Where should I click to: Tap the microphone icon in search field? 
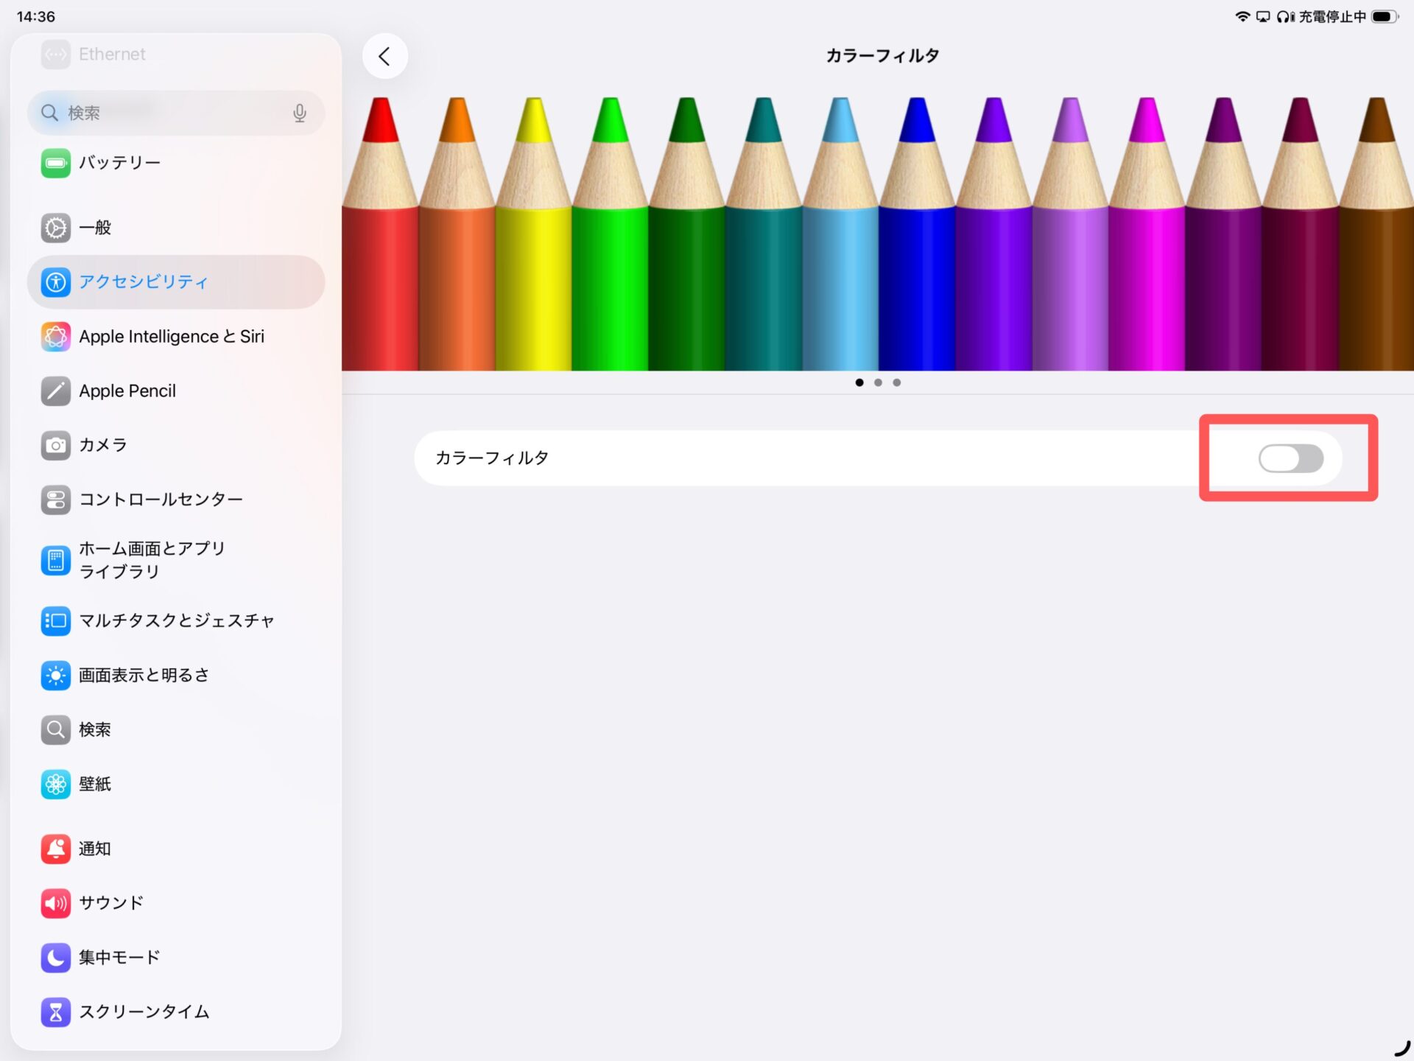pyautogui.click(x=299, y=113)
